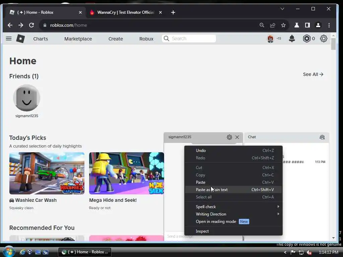Open the Create page
Viewport: 343px width, 257px height.
pos(116,39)
